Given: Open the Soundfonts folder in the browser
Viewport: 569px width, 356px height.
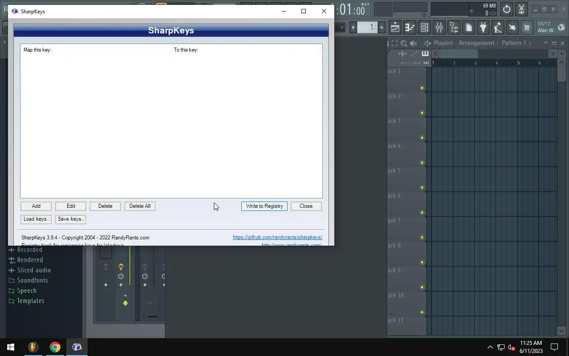Looking at the screenshot, I should pos(32,280).
